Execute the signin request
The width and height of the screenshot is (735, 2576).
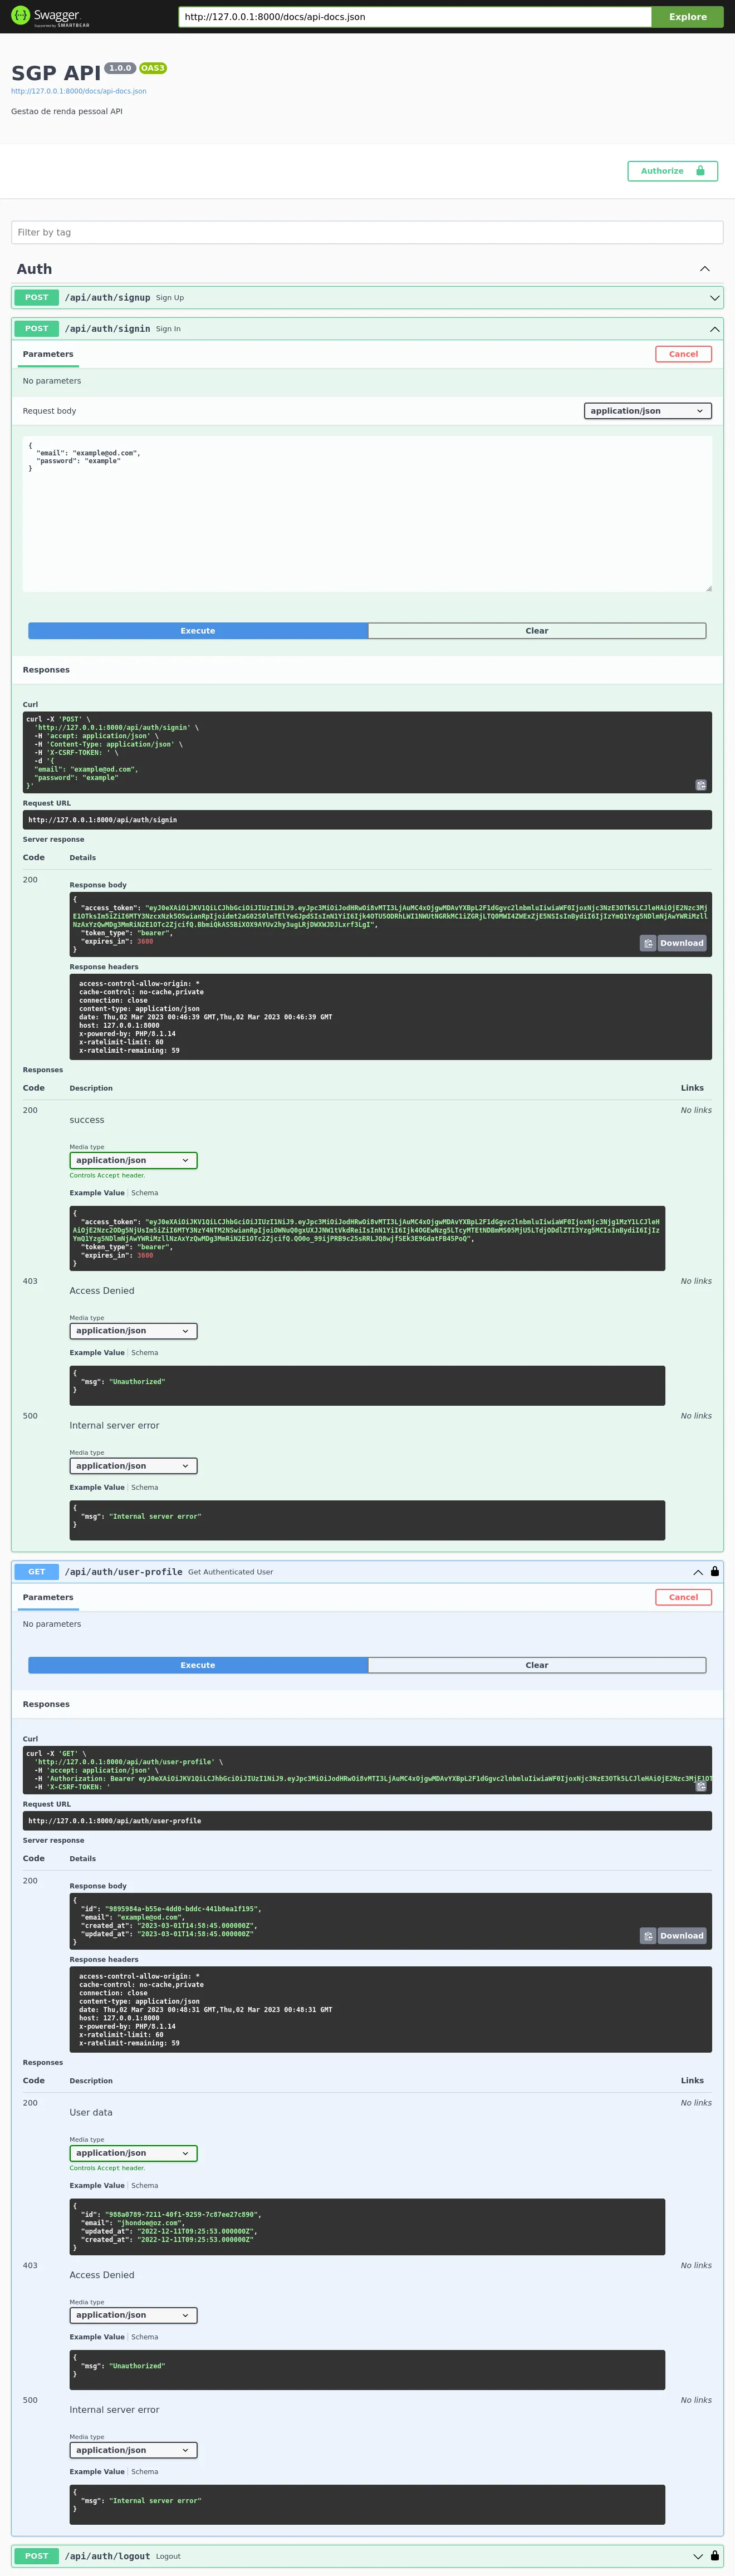coord(198,631)
